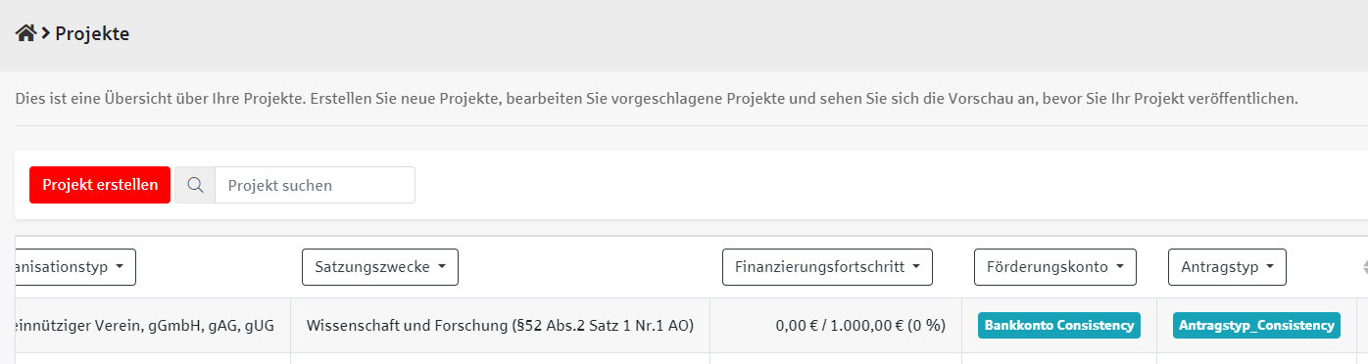Screen dimensions: 1368x364
Task: Click the Bankkonto Consistency badge
Action: (1058, 326)
